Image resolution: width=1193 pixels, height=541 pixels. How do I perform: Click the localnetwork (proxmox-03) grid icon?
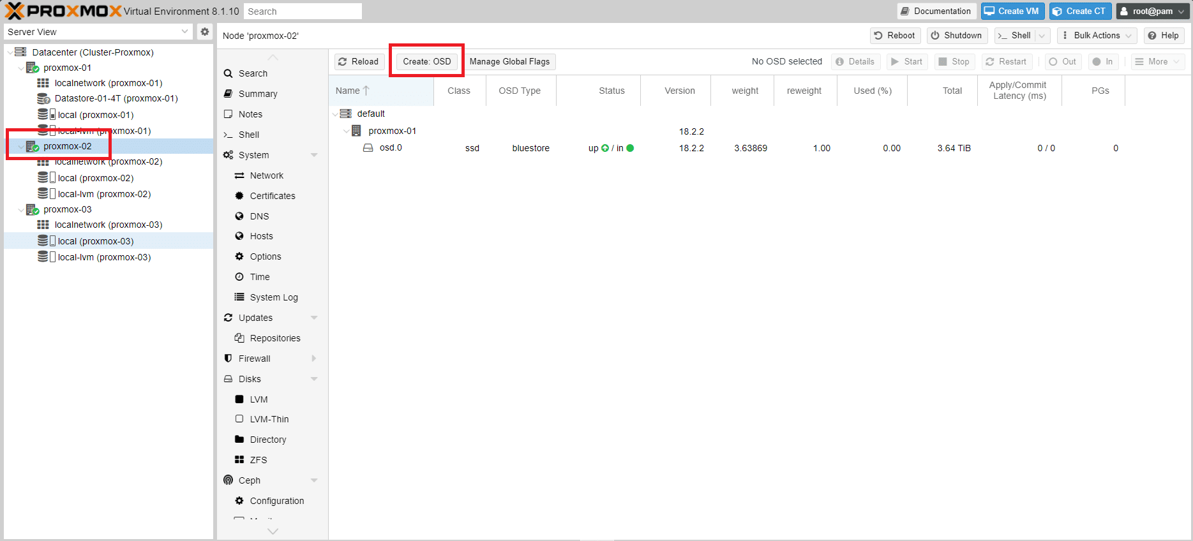(x=43, y=225)
